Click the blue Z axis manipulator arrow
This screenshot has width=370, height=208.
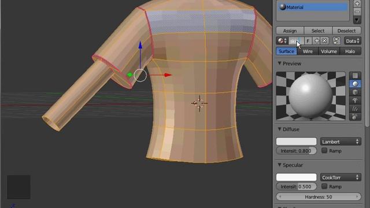[x=140, y=45]
